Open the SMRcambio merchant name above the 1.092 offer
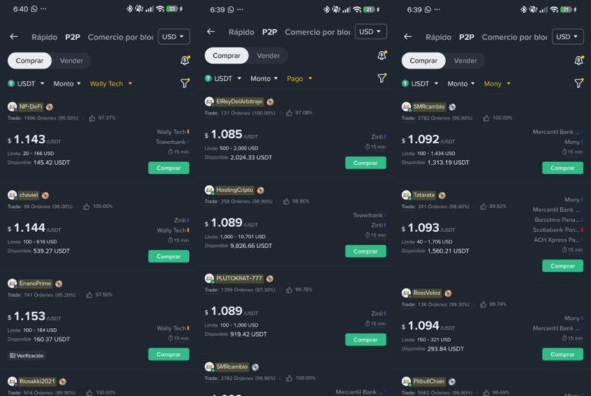The height and width of the screenshot is (396, 591). tap(429, 107)
